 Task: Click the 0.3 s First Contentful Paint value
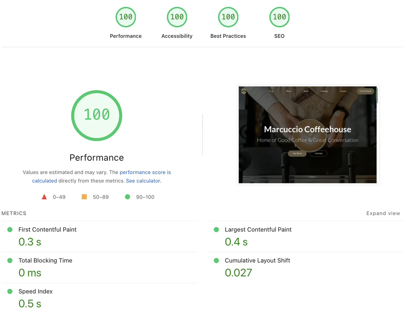(30, 242)
